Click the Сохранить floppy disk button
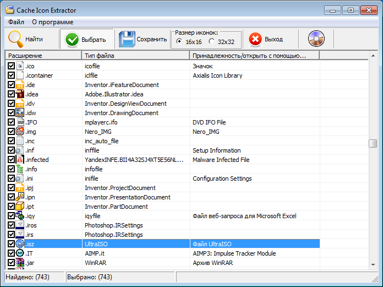This screenshot has width=383, height=287. pos(143,39)
